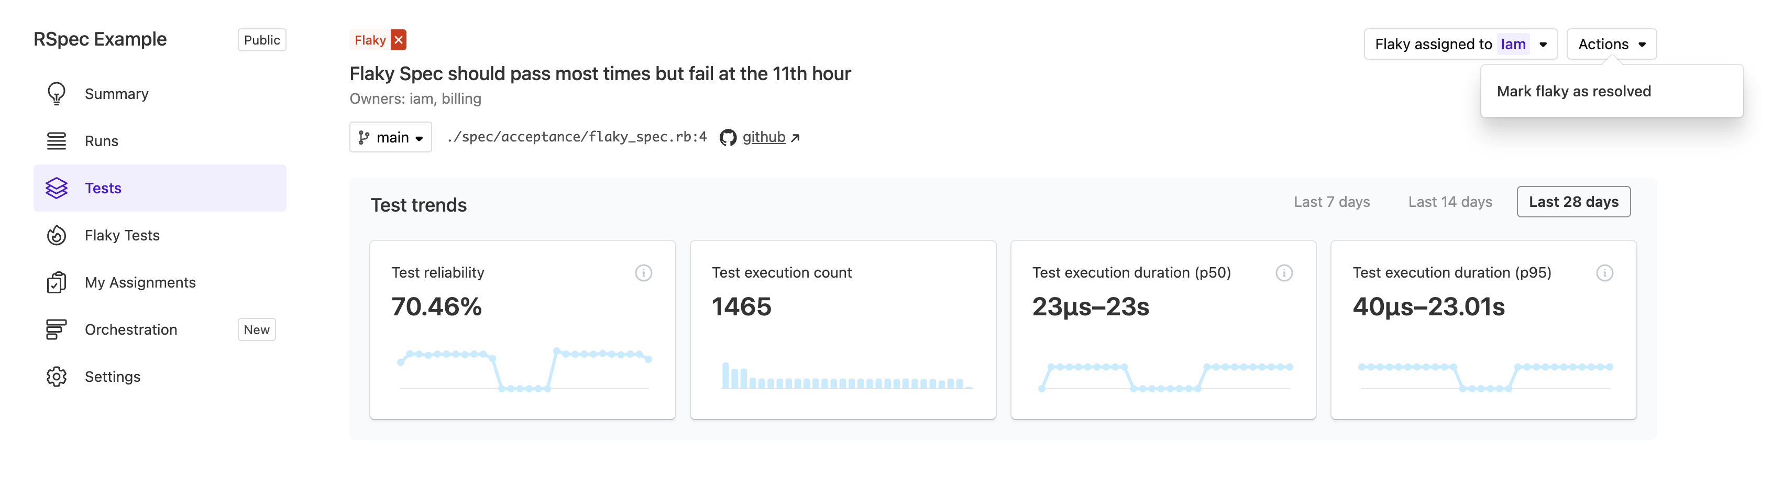Viewport: 1783px width, 484px height.
Task: Show info for p95 execution duration
Action: click(x=1604, y=273)
